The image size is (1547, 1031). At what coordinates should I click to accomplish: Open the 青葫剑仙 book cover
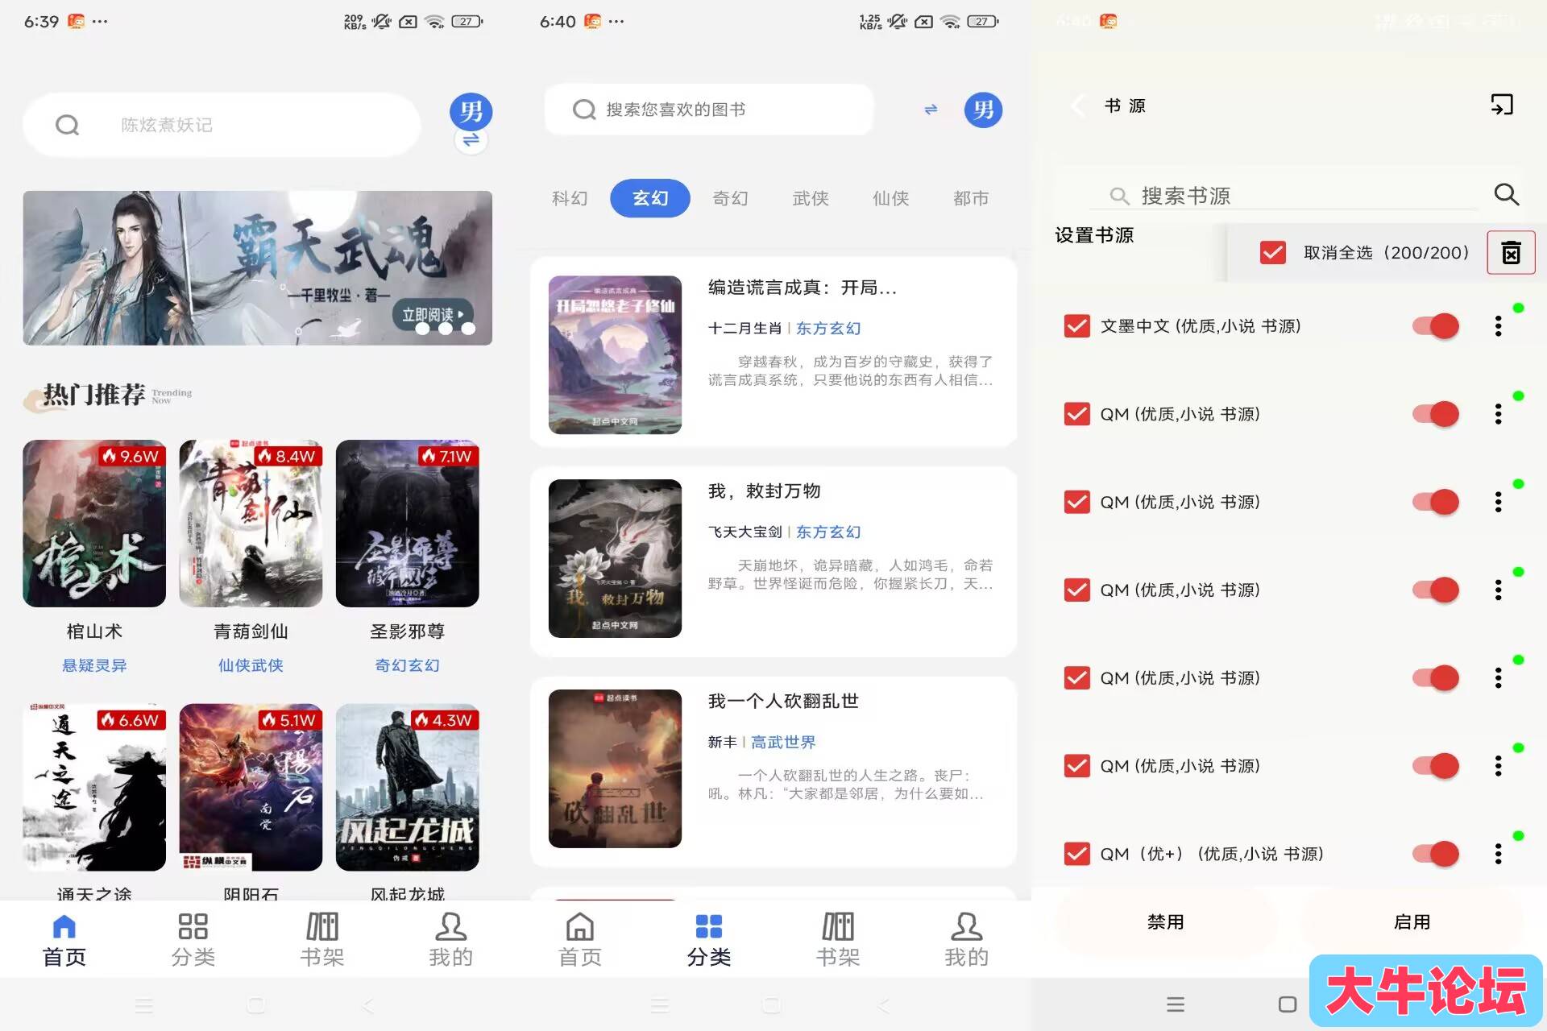[x=251, y=524]
